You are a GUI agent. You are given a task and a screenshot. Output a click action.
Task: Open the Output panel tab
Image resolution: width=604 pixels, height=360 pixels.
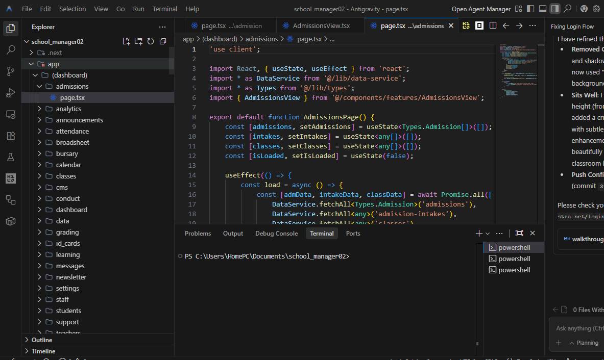(233, 234)
